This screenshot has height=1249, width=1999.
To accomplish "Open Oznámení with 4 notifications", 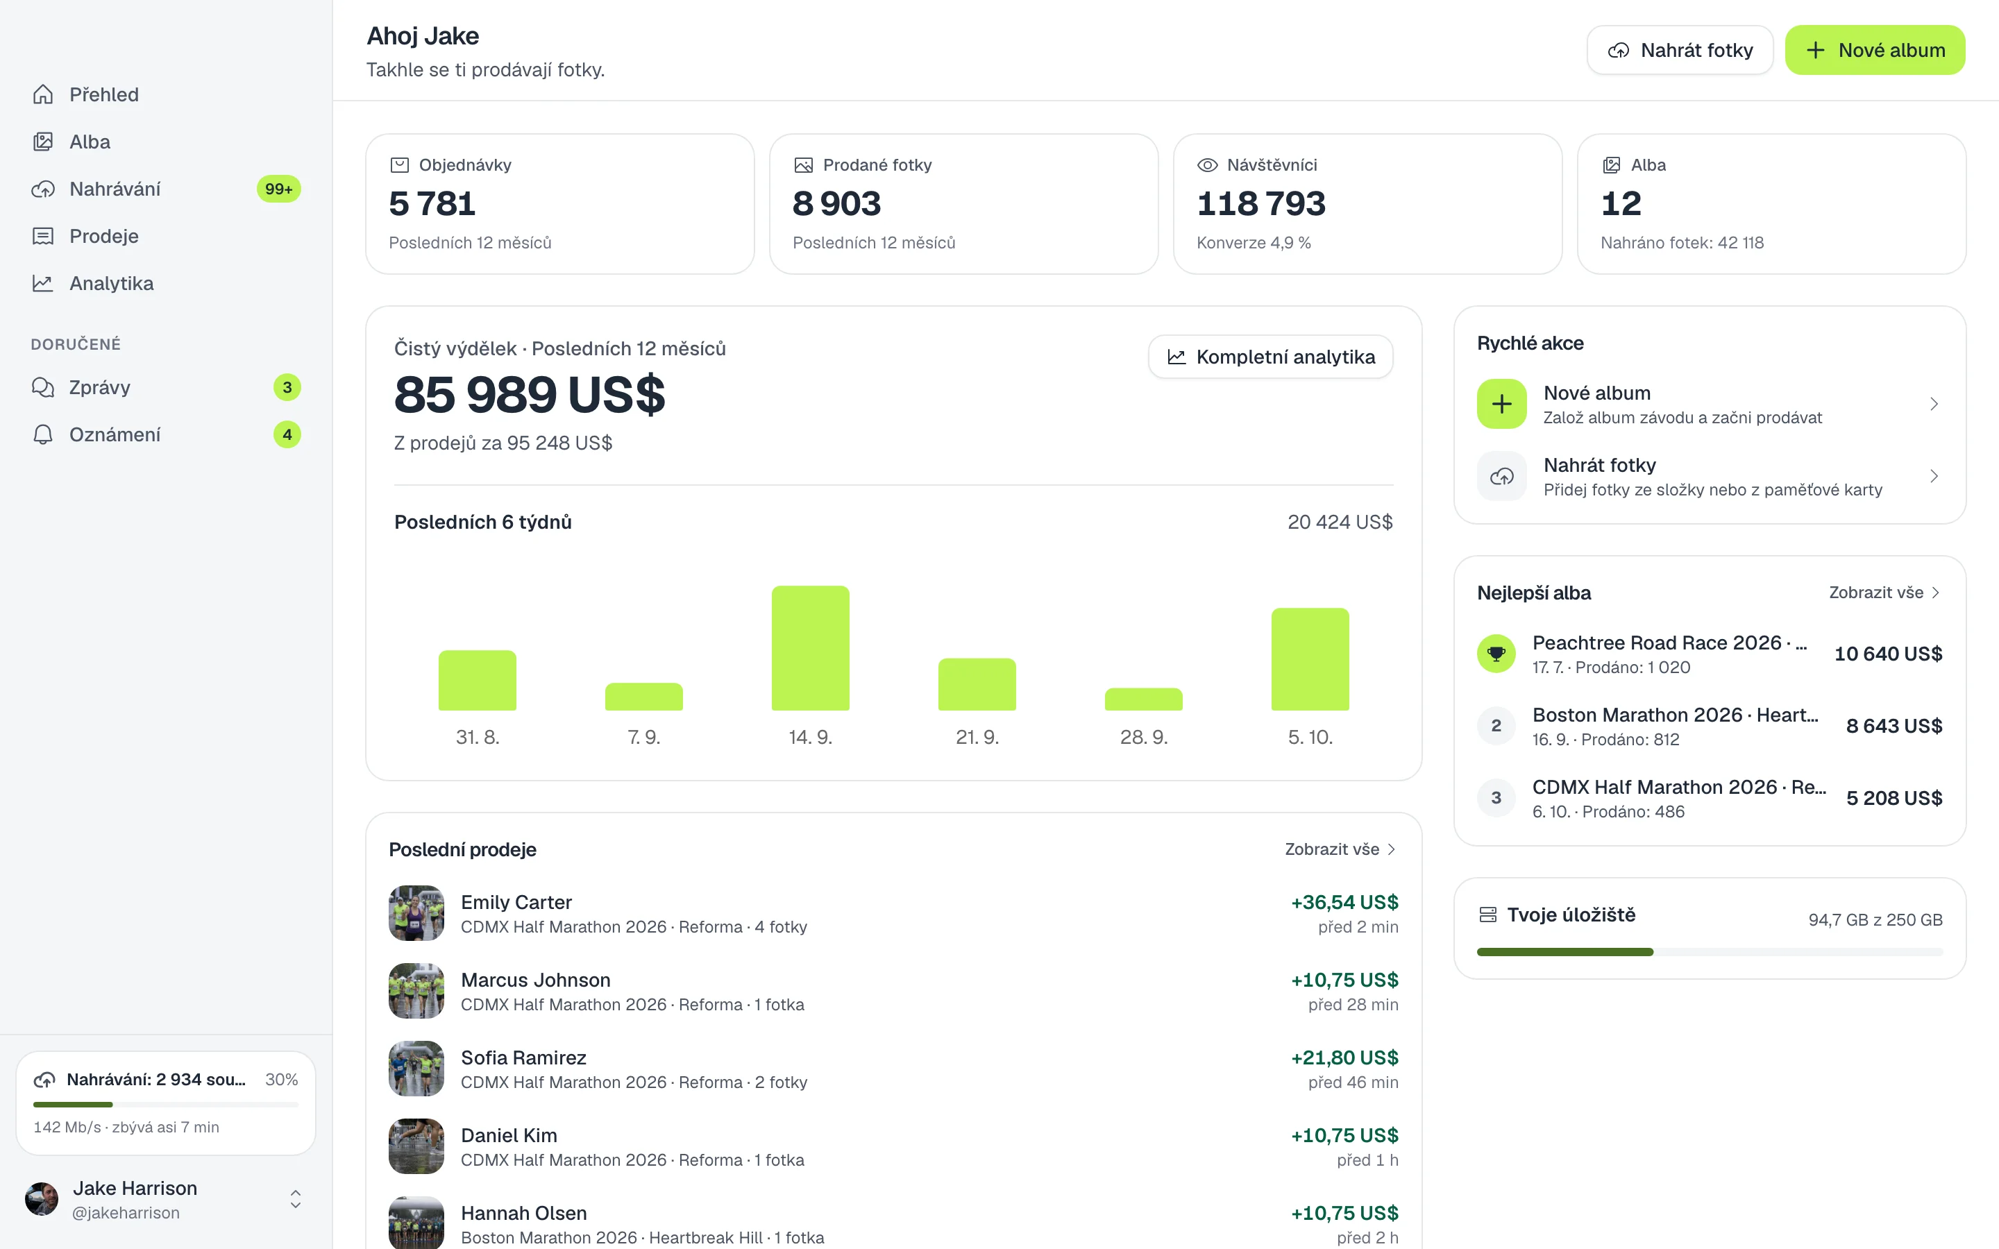I will click(x=166, y=434).
